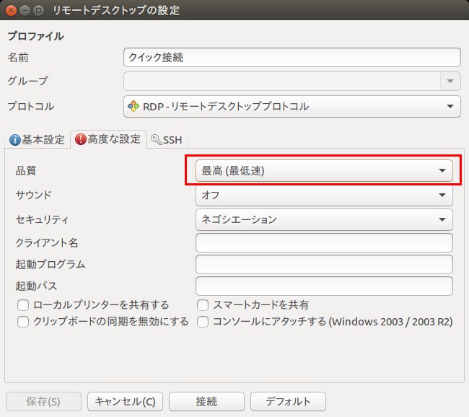
Task: Minimize the settings window
Action: (x=25, y=11)
